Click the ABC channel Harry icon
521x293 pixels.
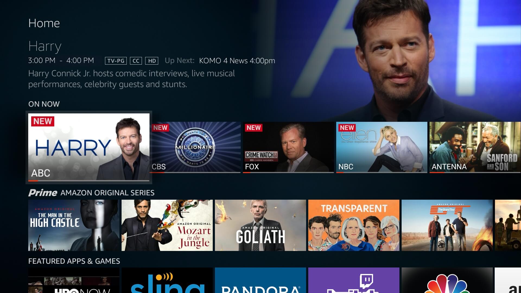point(90,147)
